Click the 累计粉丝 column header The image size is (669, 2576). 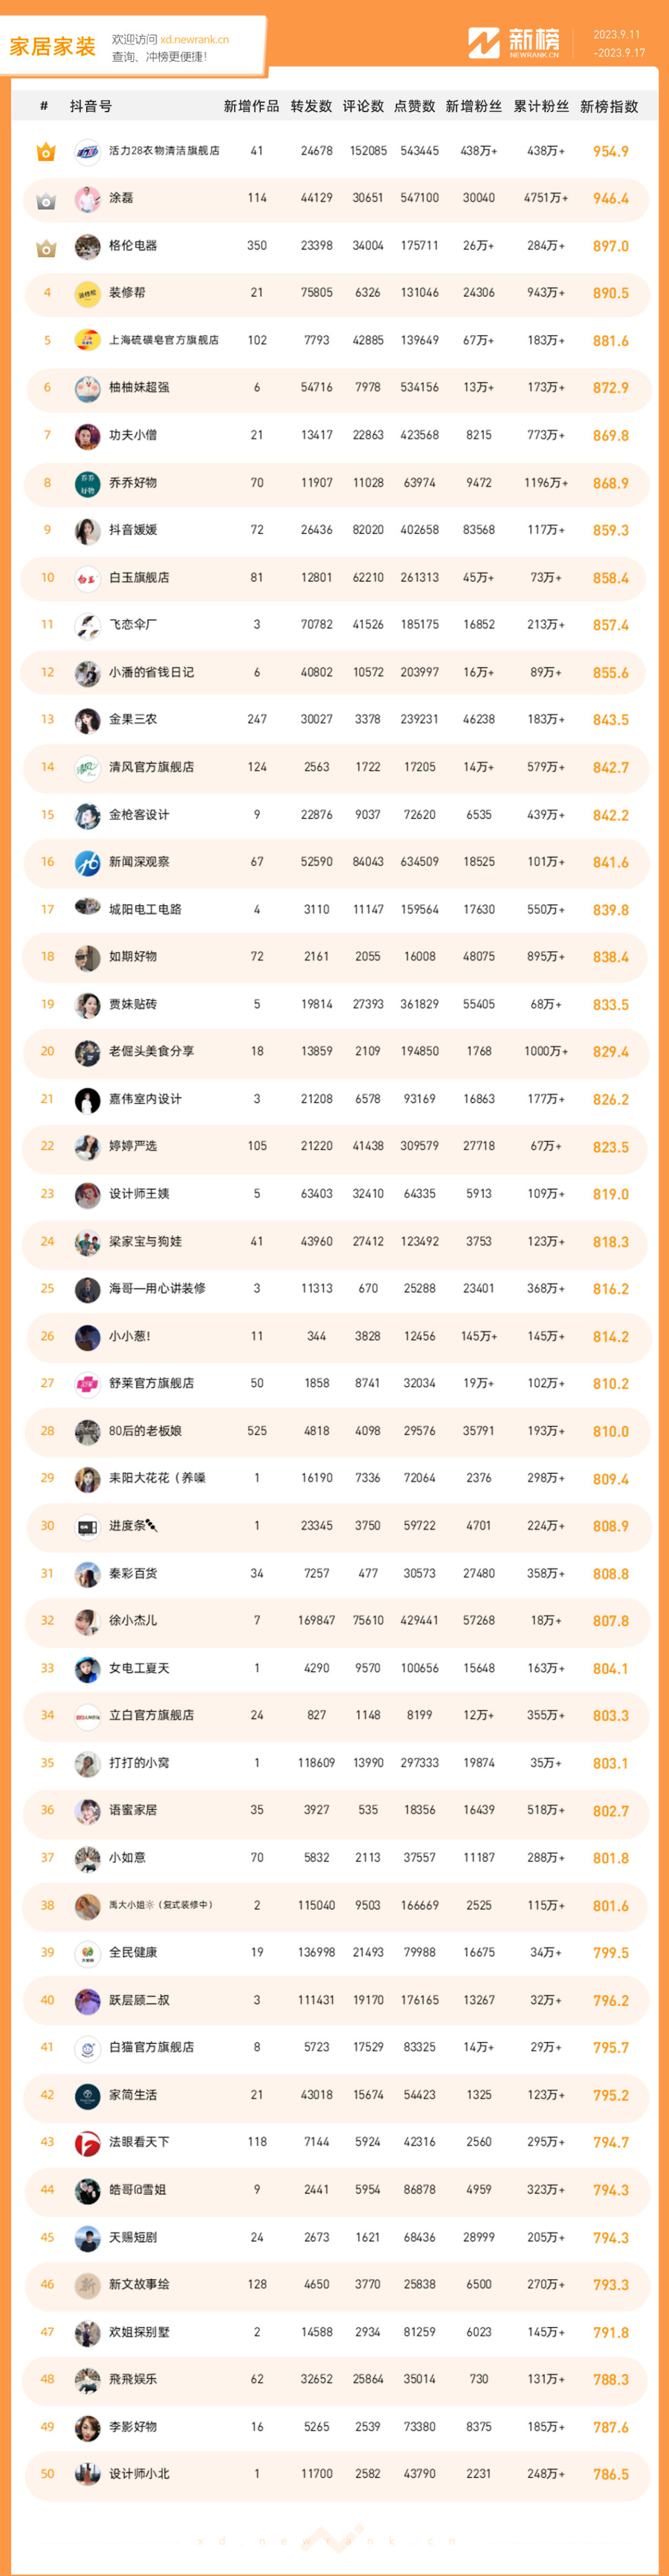(541, 106)
